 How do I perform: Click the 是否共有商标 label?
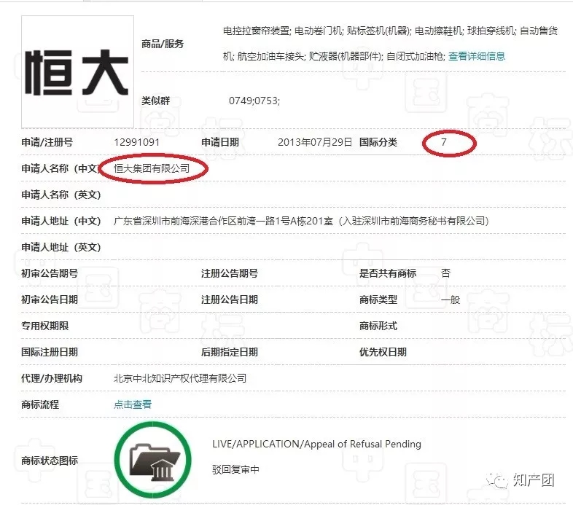click(388, 273)
